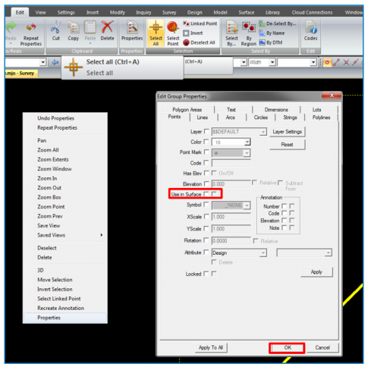Click the red line snap icon
The height and width of the screenshot is (367, 368).
tap(336, 62)
